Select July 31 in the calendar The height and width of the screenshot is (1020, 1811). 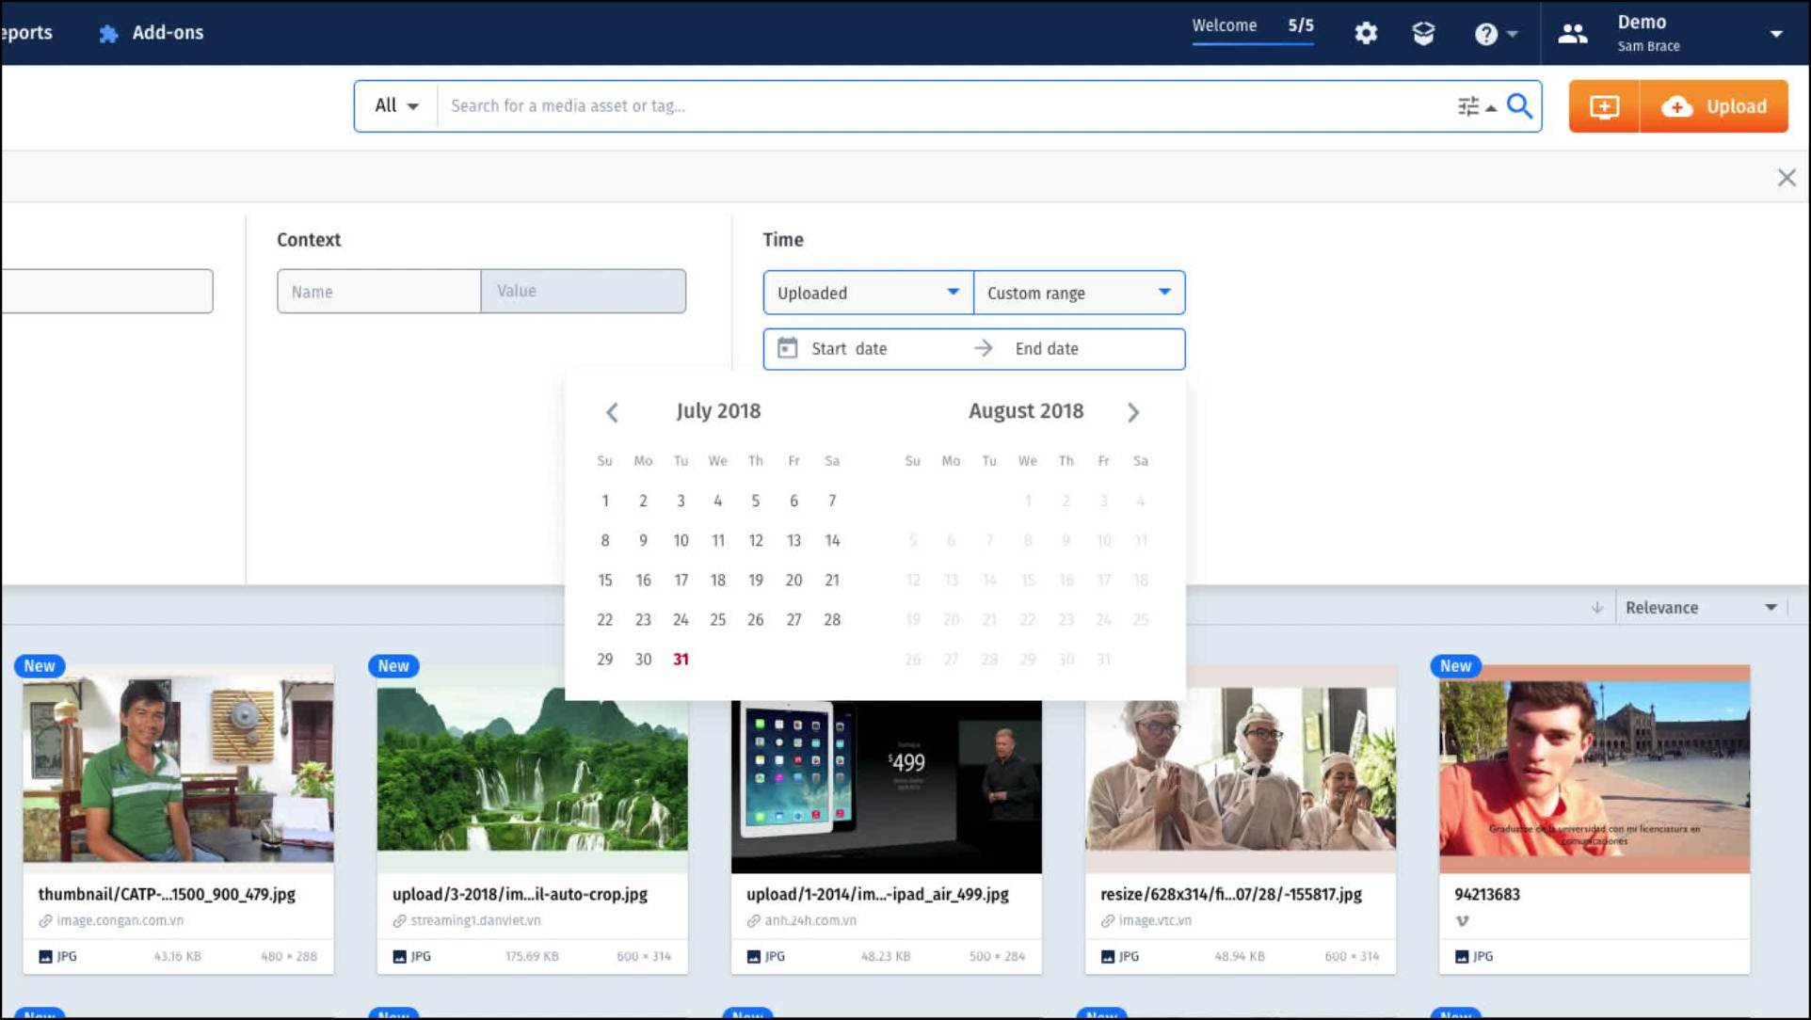(x=681, y=660)
